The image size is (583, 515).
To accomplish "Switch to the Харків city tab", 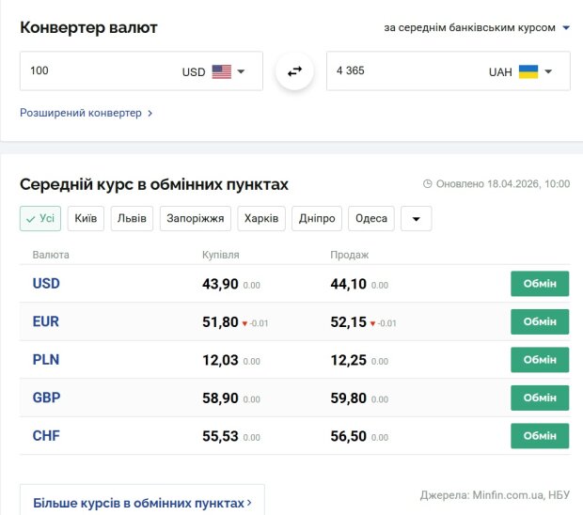I will point(260,218).
